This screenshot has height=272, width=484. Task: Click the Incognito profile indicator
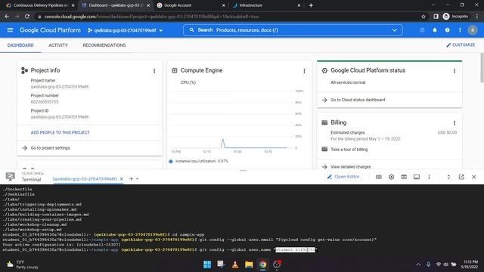tap(455, 17)
